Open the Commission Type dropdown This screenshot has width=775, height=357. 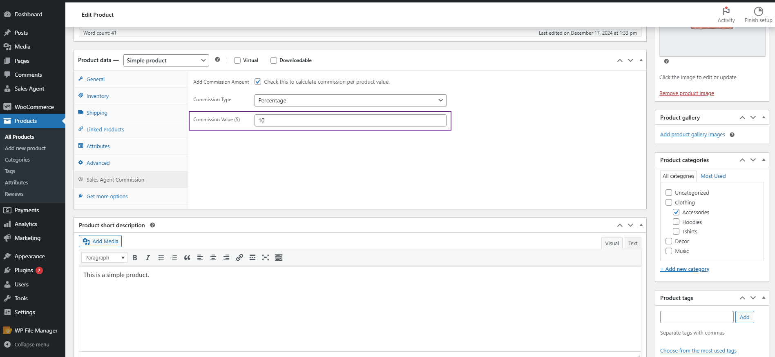click(x=350, y=100)
